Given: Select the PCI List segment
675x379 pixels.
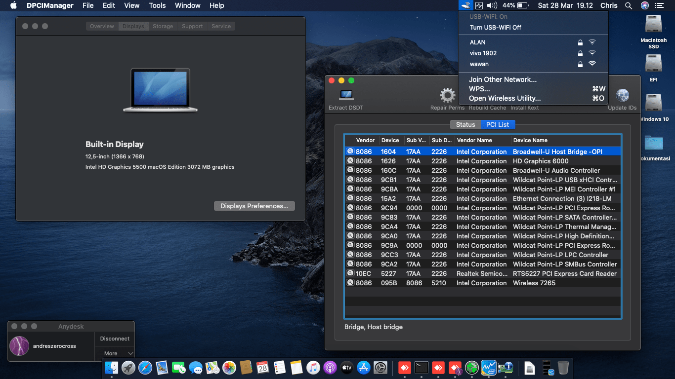Looking at the screenshot, I should (498, 125).
